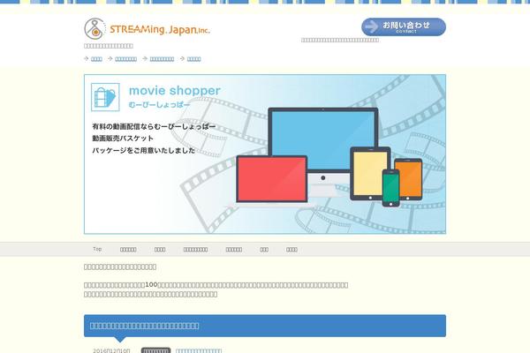Click the banner line 動画販売バスケット
The image size is (530, 353).
(x=123, y=139)
